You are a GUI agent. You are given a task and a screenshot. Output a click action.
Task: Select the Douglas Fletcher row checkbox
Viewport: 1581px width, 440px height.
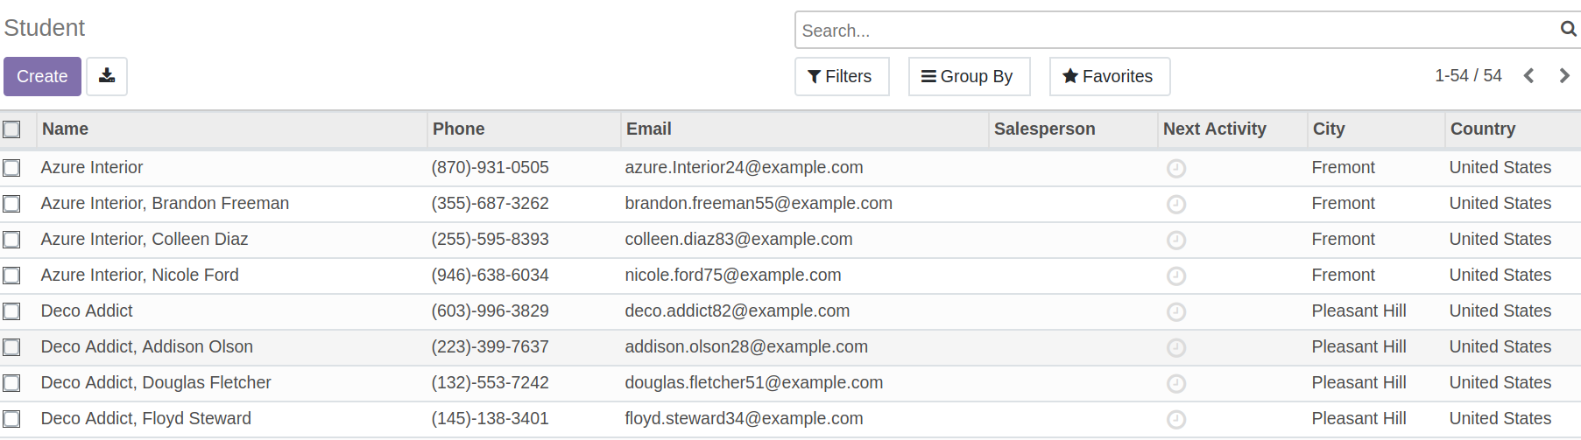11,383
